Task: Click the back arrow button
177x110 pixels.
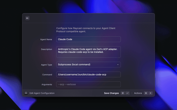Action: pyautogui.click(x=27, y=18)
